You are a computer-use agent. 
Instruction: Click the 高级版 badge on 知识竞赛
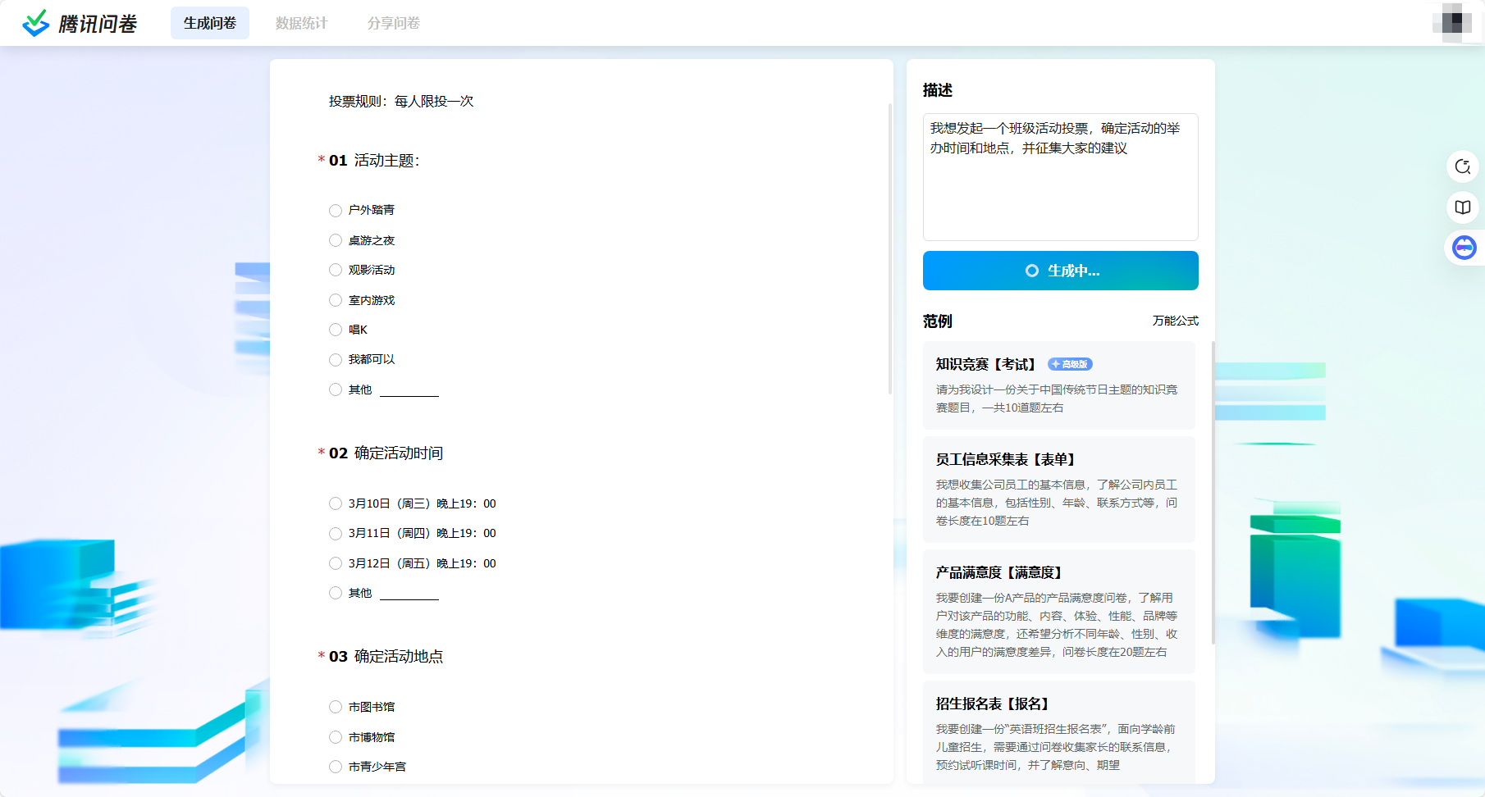point(1070,364)
